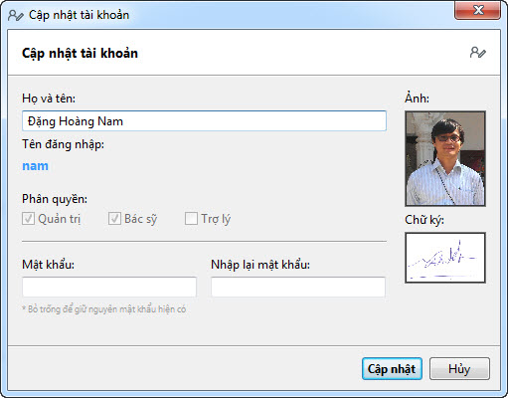Click the Chữ ký label above the signature
Viewport: 508px width, 398px height.
[x=424, y=220]
